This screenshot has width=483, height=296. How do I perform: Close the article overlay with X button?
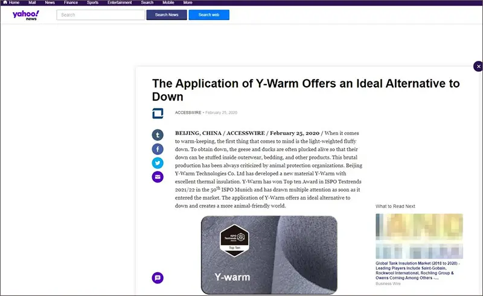point(478,66)
